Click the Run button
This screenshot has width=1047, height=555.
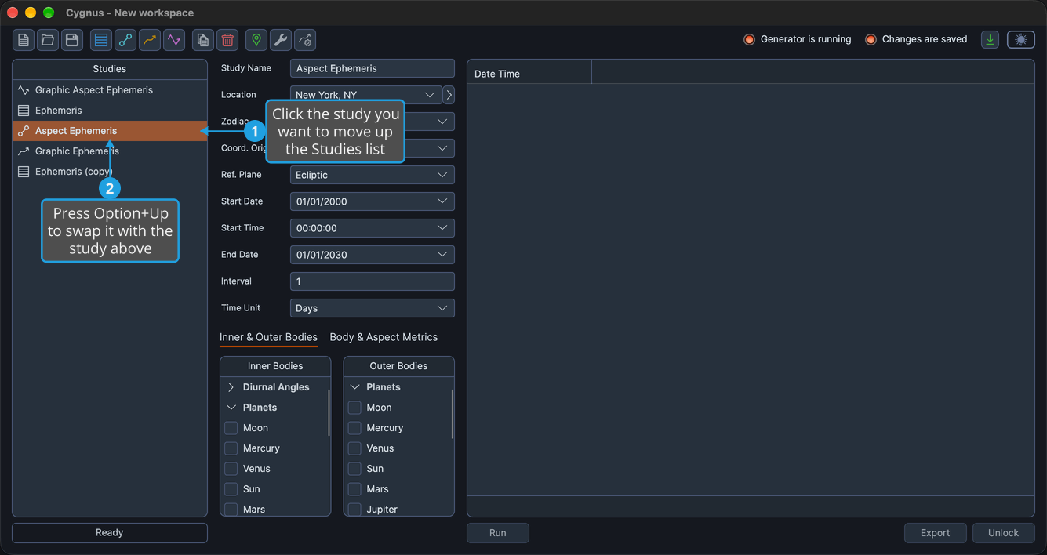tap(498, 533)
